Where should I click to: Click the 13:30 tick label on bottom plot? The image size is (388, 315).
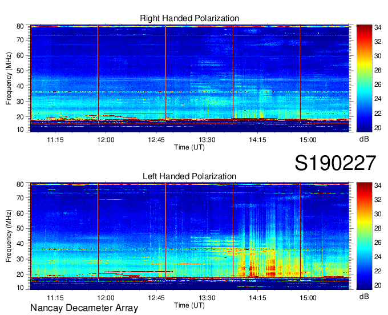click(207, 298)
